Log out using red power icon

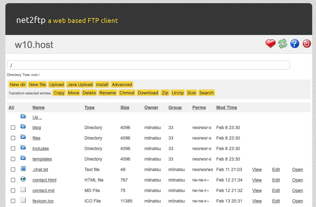point(306,44)
